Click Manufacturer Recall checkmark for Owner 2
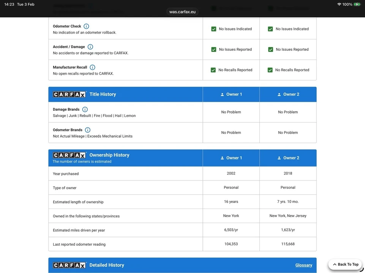Image resolution: width=365 pixels, height=273 pixels. click(270, 70)
